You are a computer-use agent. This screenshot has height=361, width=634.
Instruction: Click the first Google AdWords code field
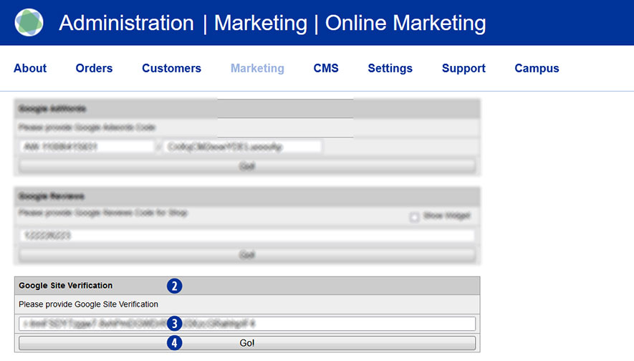(87, 147)
